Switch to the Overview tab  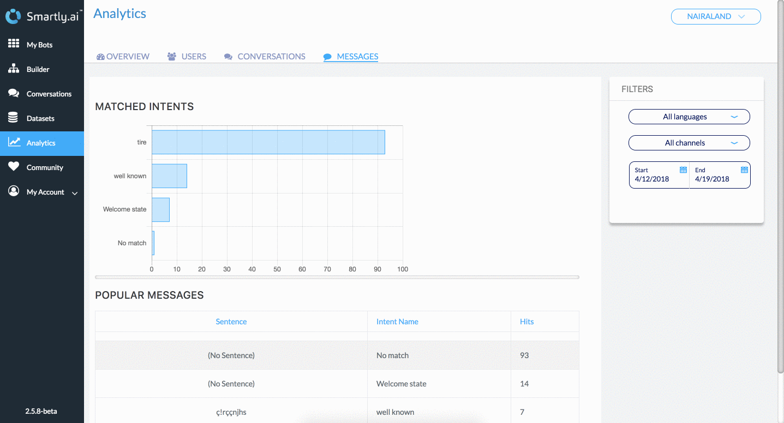coord(123,57)
